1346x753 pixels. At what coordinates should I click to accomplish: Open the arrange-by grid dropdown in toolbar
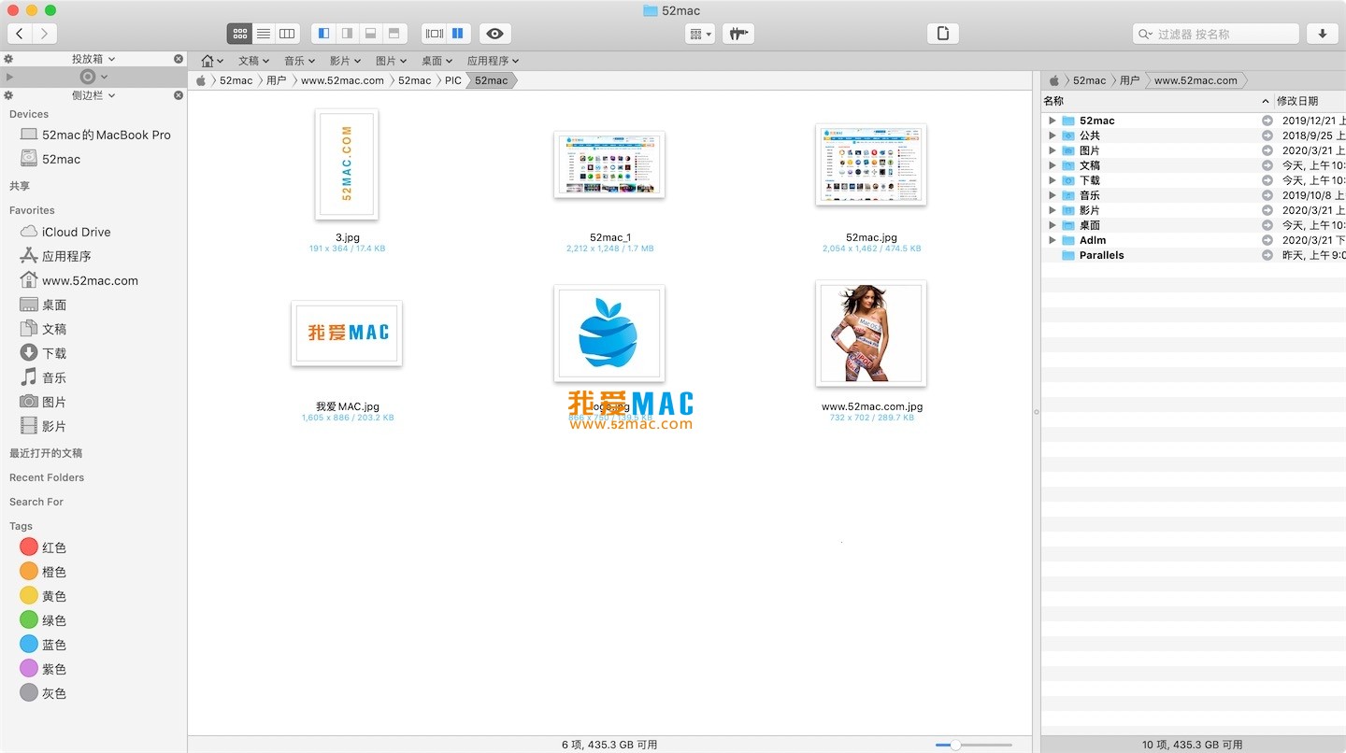click(699, 34)
